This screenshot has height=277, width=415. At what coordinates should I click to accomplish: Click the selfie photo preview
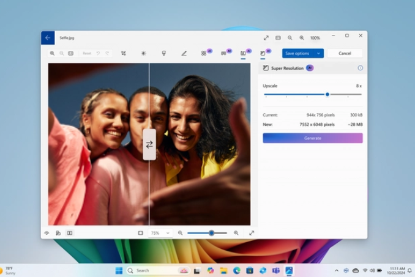point(149,144)
